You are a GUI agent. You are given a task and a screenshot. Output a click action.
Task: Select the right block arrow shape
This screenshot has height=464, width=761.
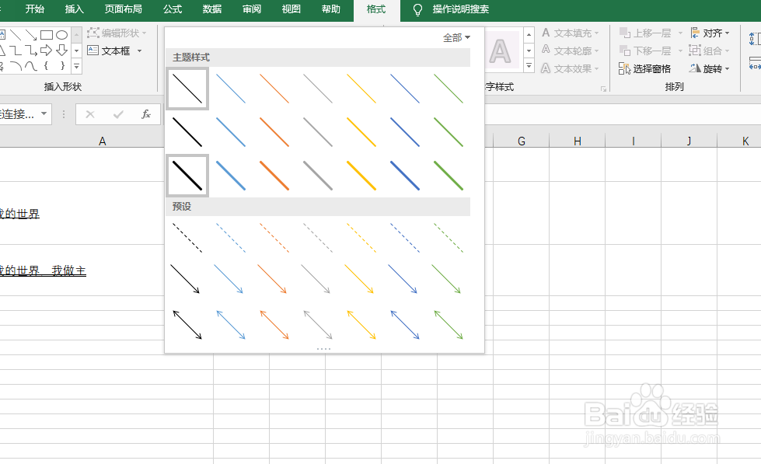[47, 50]
